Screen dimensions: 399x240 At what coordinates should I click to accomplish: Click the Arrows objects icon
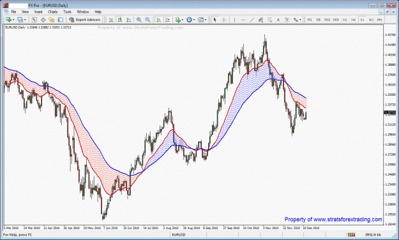296,20
